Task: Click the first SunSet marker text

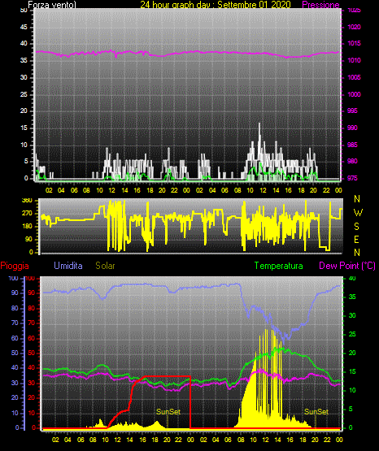Action: coord(168,412)
